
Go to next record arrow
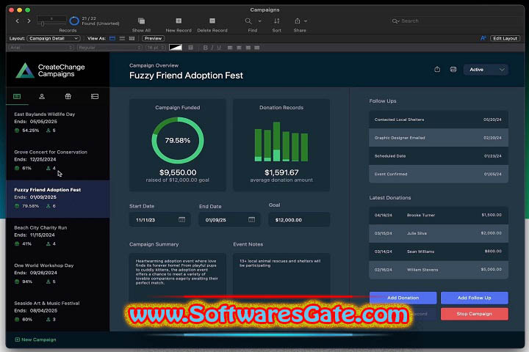point(29,21)
